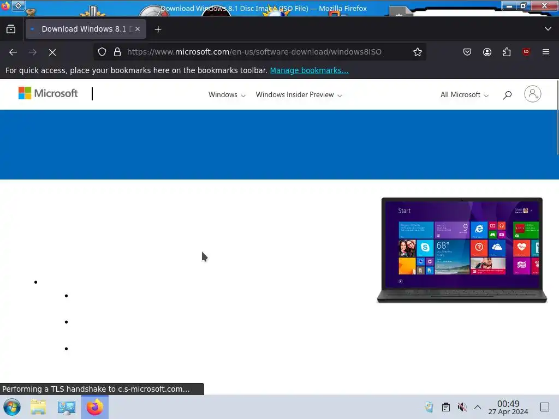Screen dimensions: 559x419
Task: Go to Microsoft home logo
Action: coord(48,93)
